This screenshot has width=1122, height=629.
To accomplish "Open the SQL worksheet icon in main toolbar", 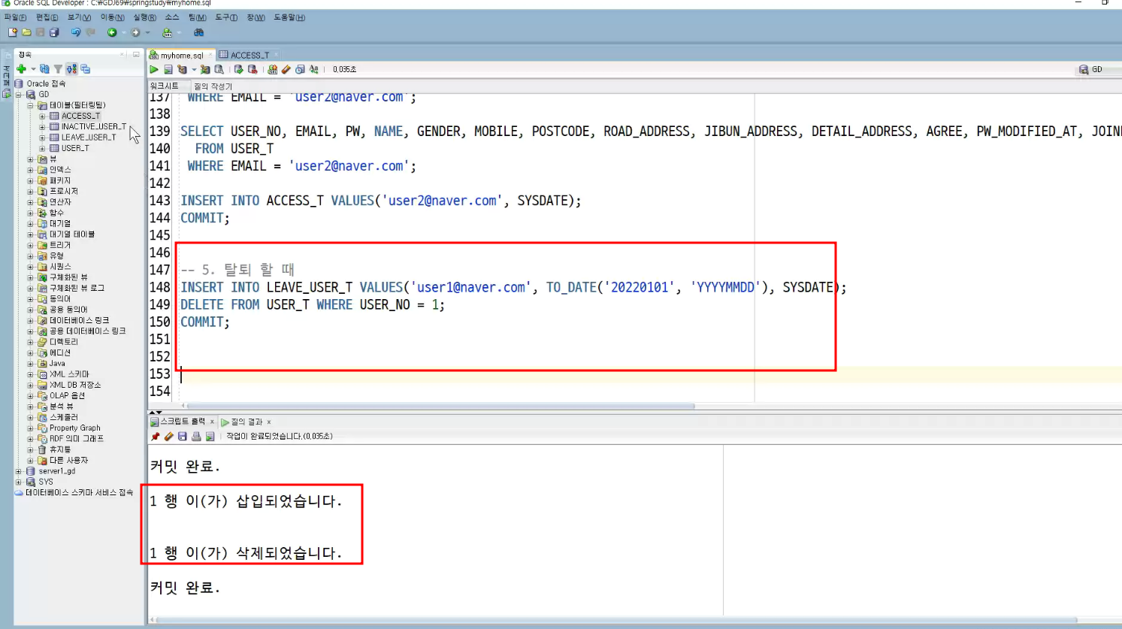I will point(167,32).
